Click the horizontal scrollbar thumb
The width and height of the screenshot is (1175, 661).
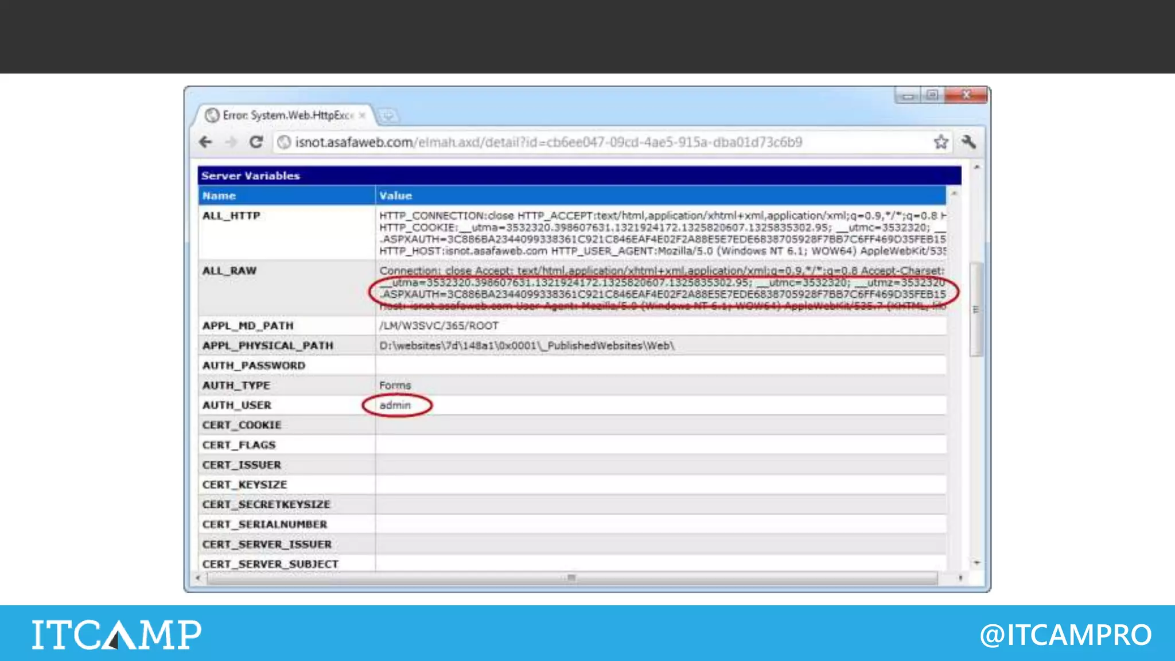click(571, 578)
